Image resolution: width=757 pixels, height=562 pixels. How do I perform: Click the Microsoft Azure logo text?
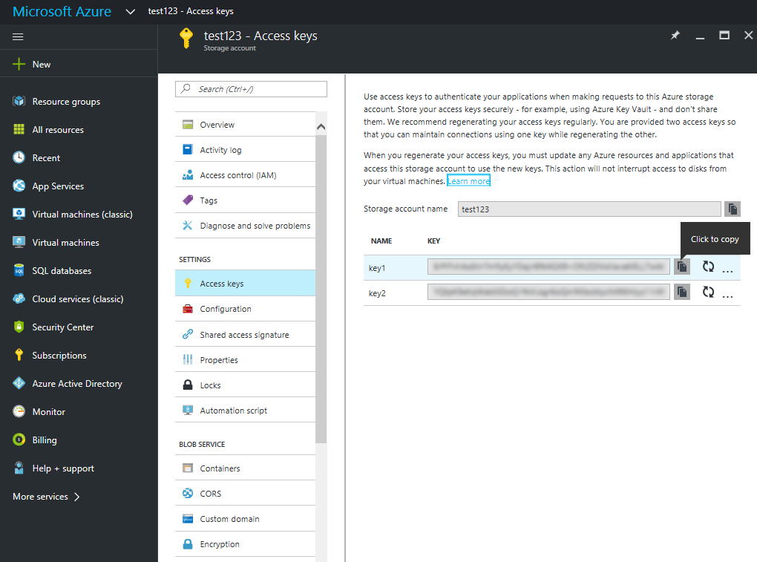click(x=62, y=11)
